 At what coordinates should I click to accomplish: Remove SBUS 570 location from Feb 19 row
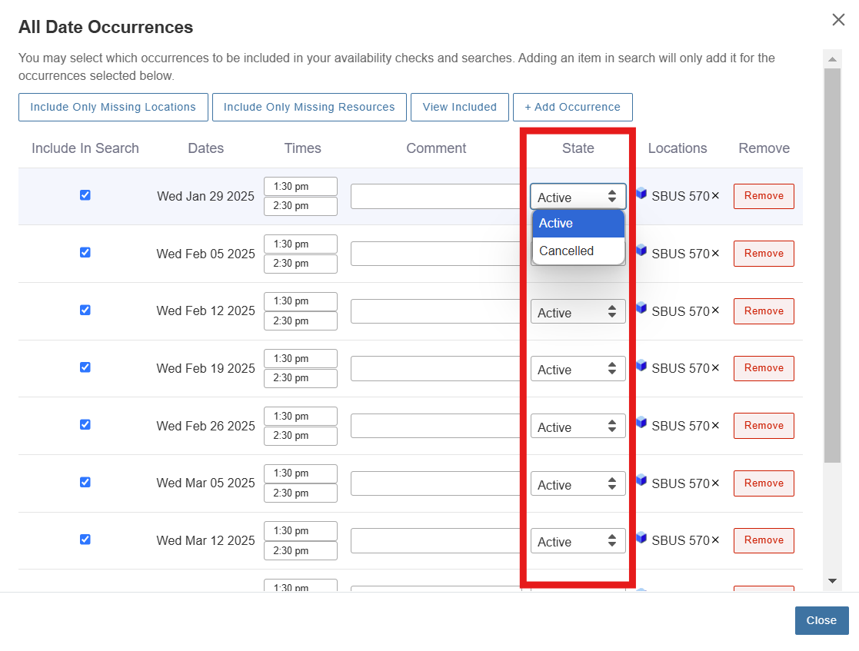(x=715, y=368)
